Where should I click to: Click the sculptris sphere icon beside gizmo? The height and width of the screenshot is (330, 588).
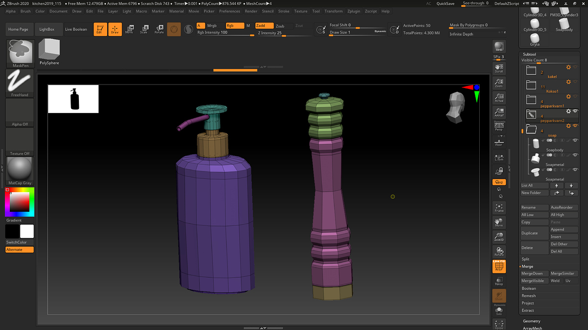coord(188,29)
